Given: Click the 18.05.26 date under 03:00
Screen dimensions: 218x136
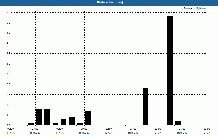Looking at the screenshot, I should click(x=35, y=133).
